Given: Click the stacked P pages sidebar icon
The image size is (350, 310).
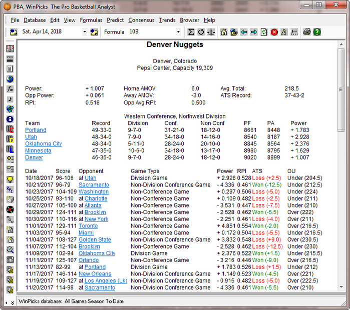Looking at the screenshot, I should 10,269.
